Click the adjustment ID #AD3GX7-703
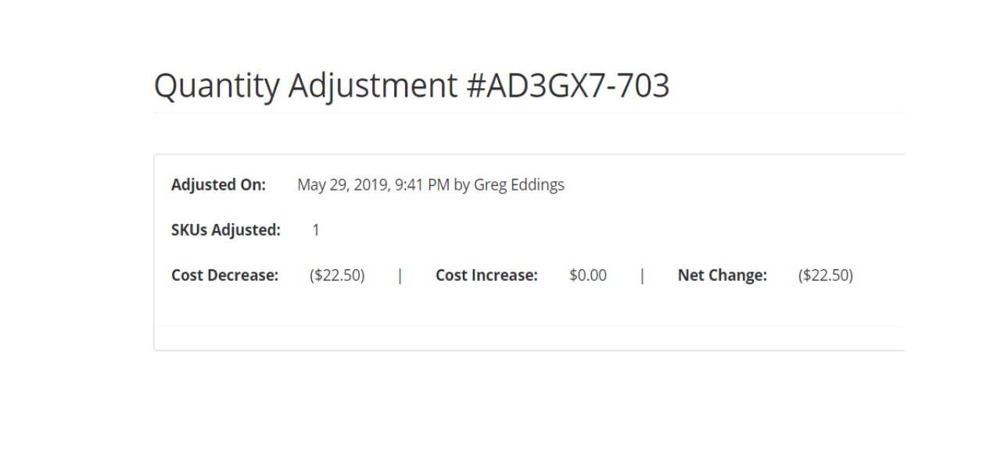Image resolution: width=1004 pixels, height=459 pixels. 568,87
